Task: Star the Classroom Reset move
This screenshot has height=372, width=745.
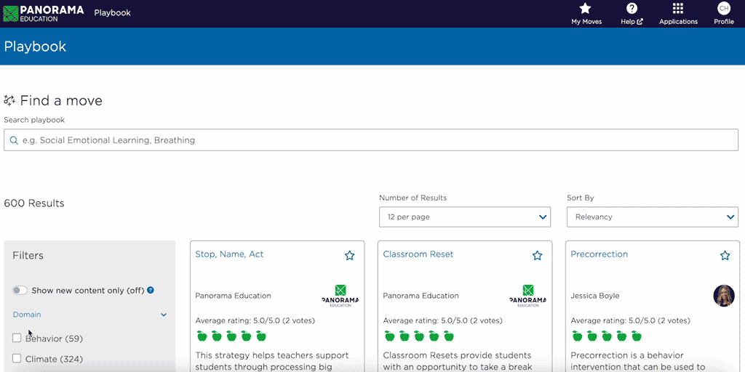Action: (x=537, y=256)
